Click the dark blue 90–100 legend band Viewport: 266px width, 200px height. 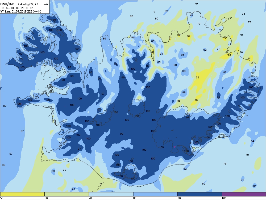(x=200, y=194)
